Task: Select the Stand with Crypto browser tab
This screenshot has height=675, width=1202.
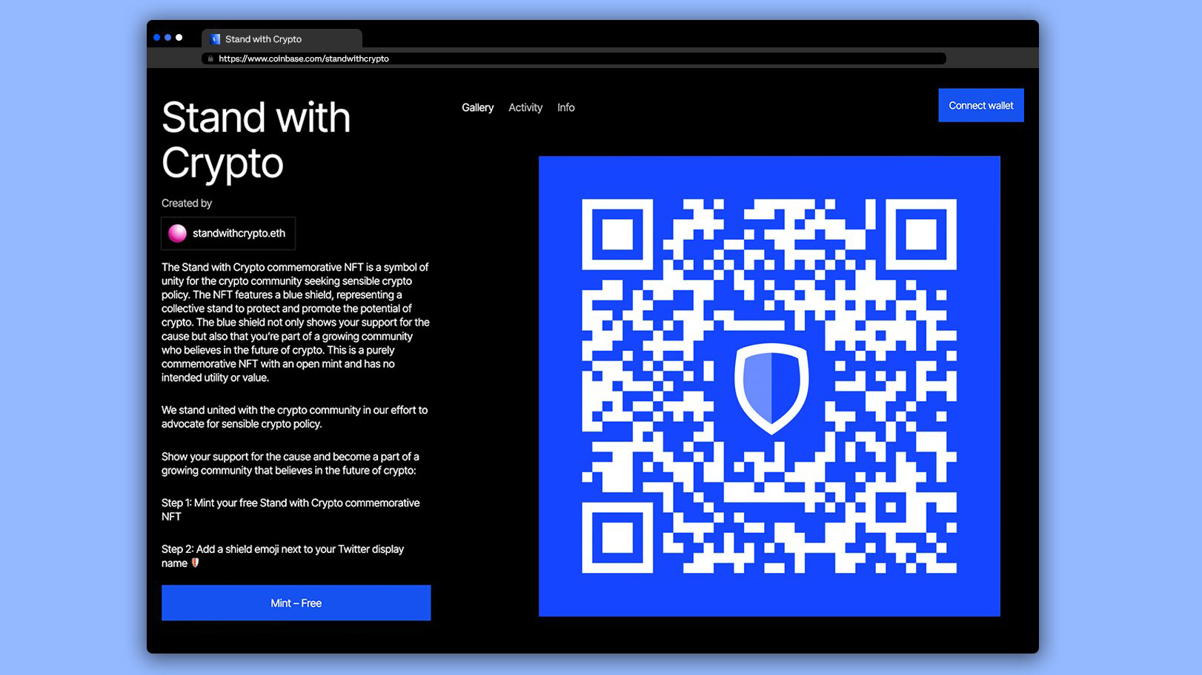Action: [282, 38]
